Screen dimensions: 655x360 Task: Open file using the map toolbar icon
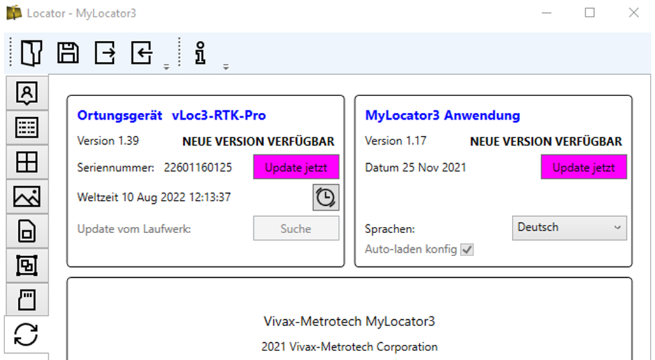[31, 53]
